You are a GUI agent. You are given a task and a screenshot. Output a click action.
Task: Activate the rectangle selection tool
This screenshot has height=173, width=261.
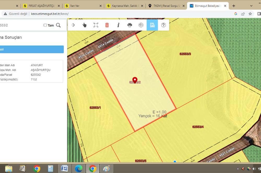96,25
